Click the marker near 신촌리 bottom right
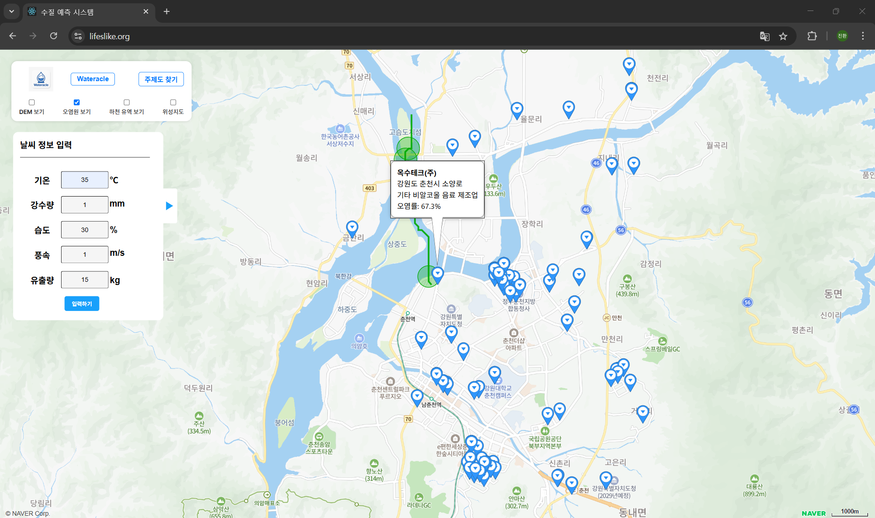The image size is (875, 518). coord(558,478)
